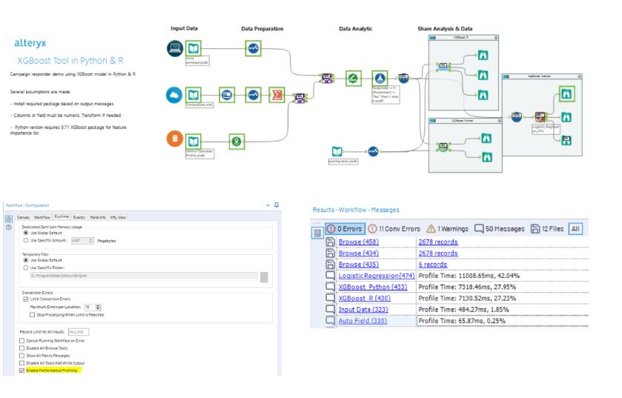622x398 pixels.
Task: Enable Cancel Running Workflow on Error
Action: tap(21, 340)
